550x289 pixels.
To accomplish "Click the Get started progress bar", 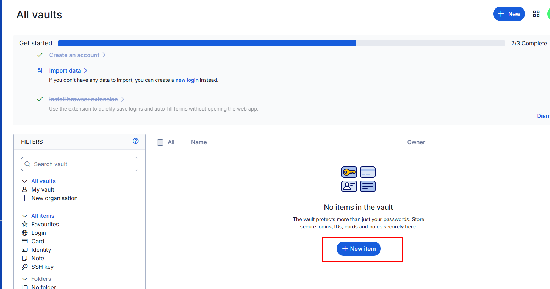I will 281,43.
